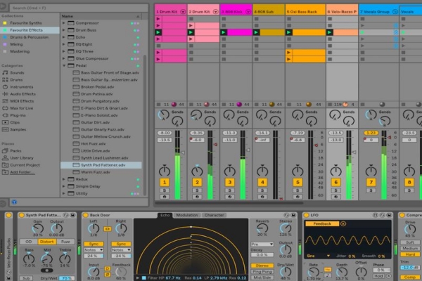Expand the Compressor folder

coord(64,23)
